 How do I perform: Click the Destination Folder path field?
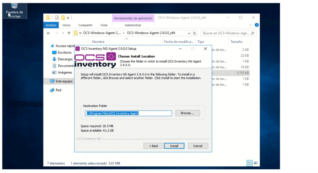pyautogui.click(x=128, y=113)
